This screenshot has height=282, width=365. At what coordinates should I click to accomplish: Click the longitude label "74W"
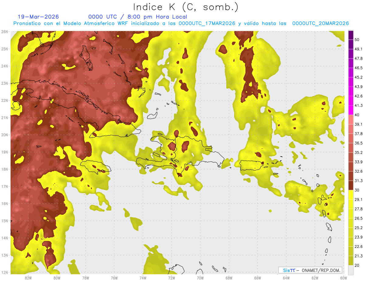coord(143,278)
